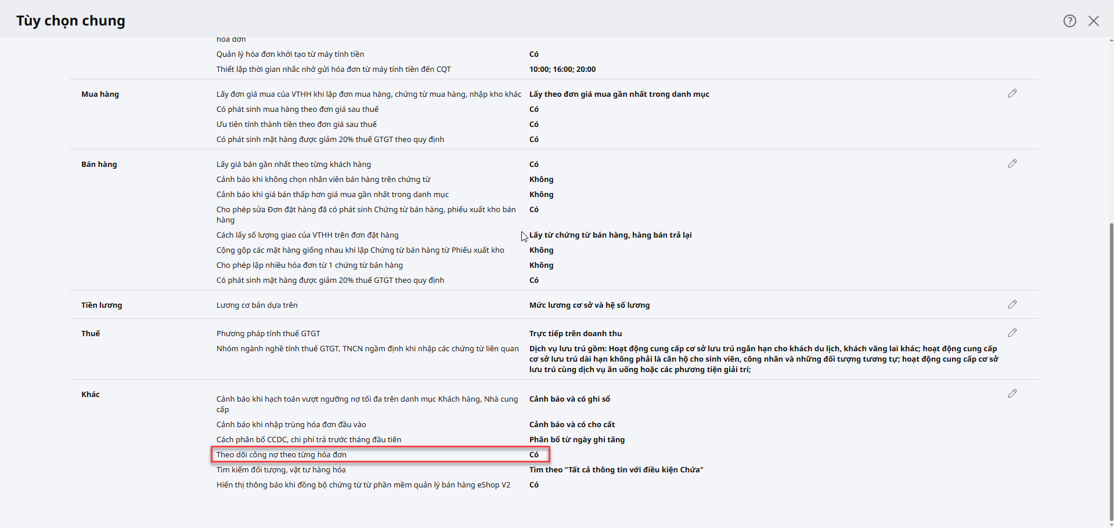The height and width of the screenshot is (528, 1114).
Task: Click the '10:00; 16:00; 20:00' reminder time value
Action: click(x=562, y=69)
